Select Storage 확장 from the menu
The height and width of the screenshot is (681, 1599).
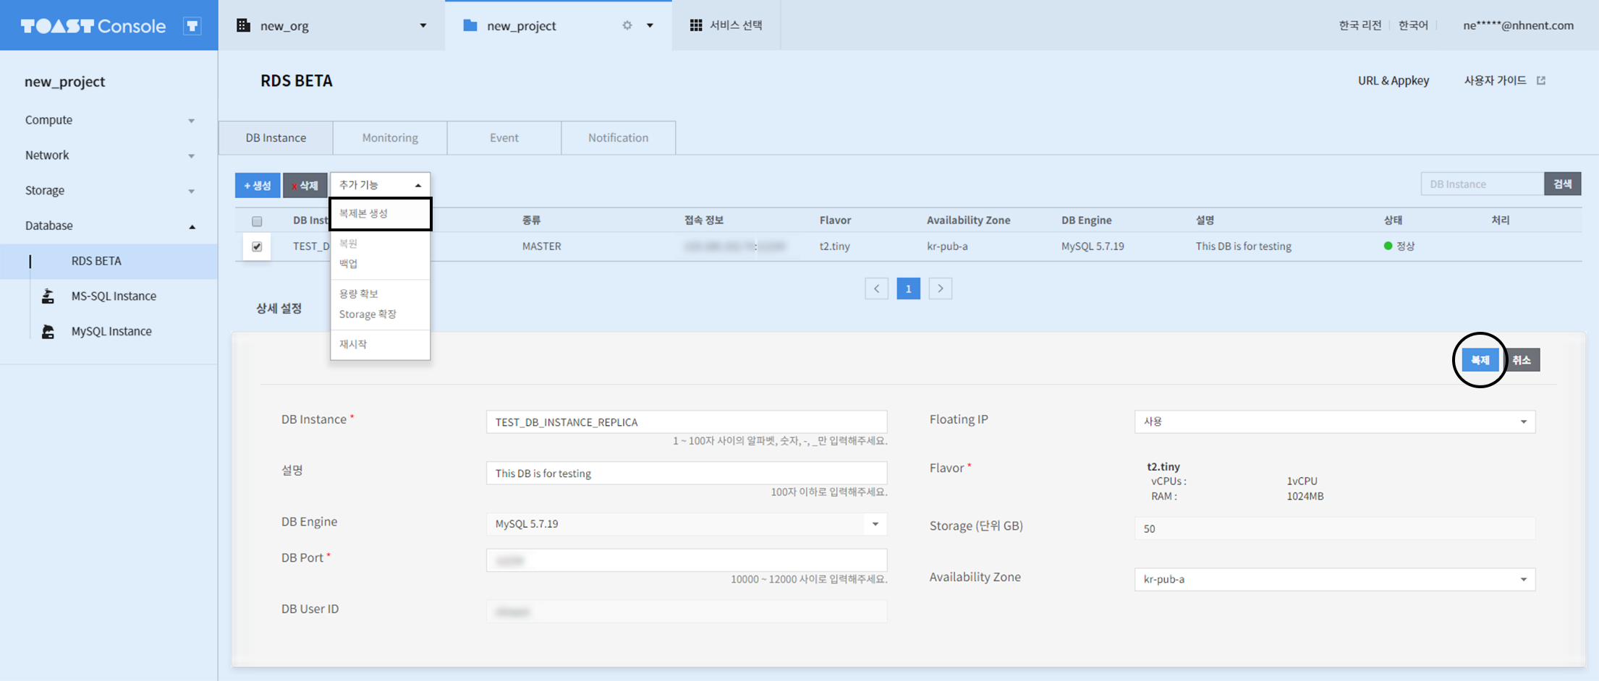coord(368,314)
